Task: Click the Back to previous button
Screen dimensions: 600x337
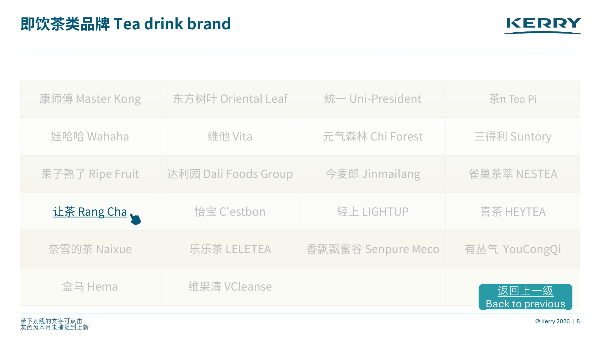Action: click(x=525, y=297)
